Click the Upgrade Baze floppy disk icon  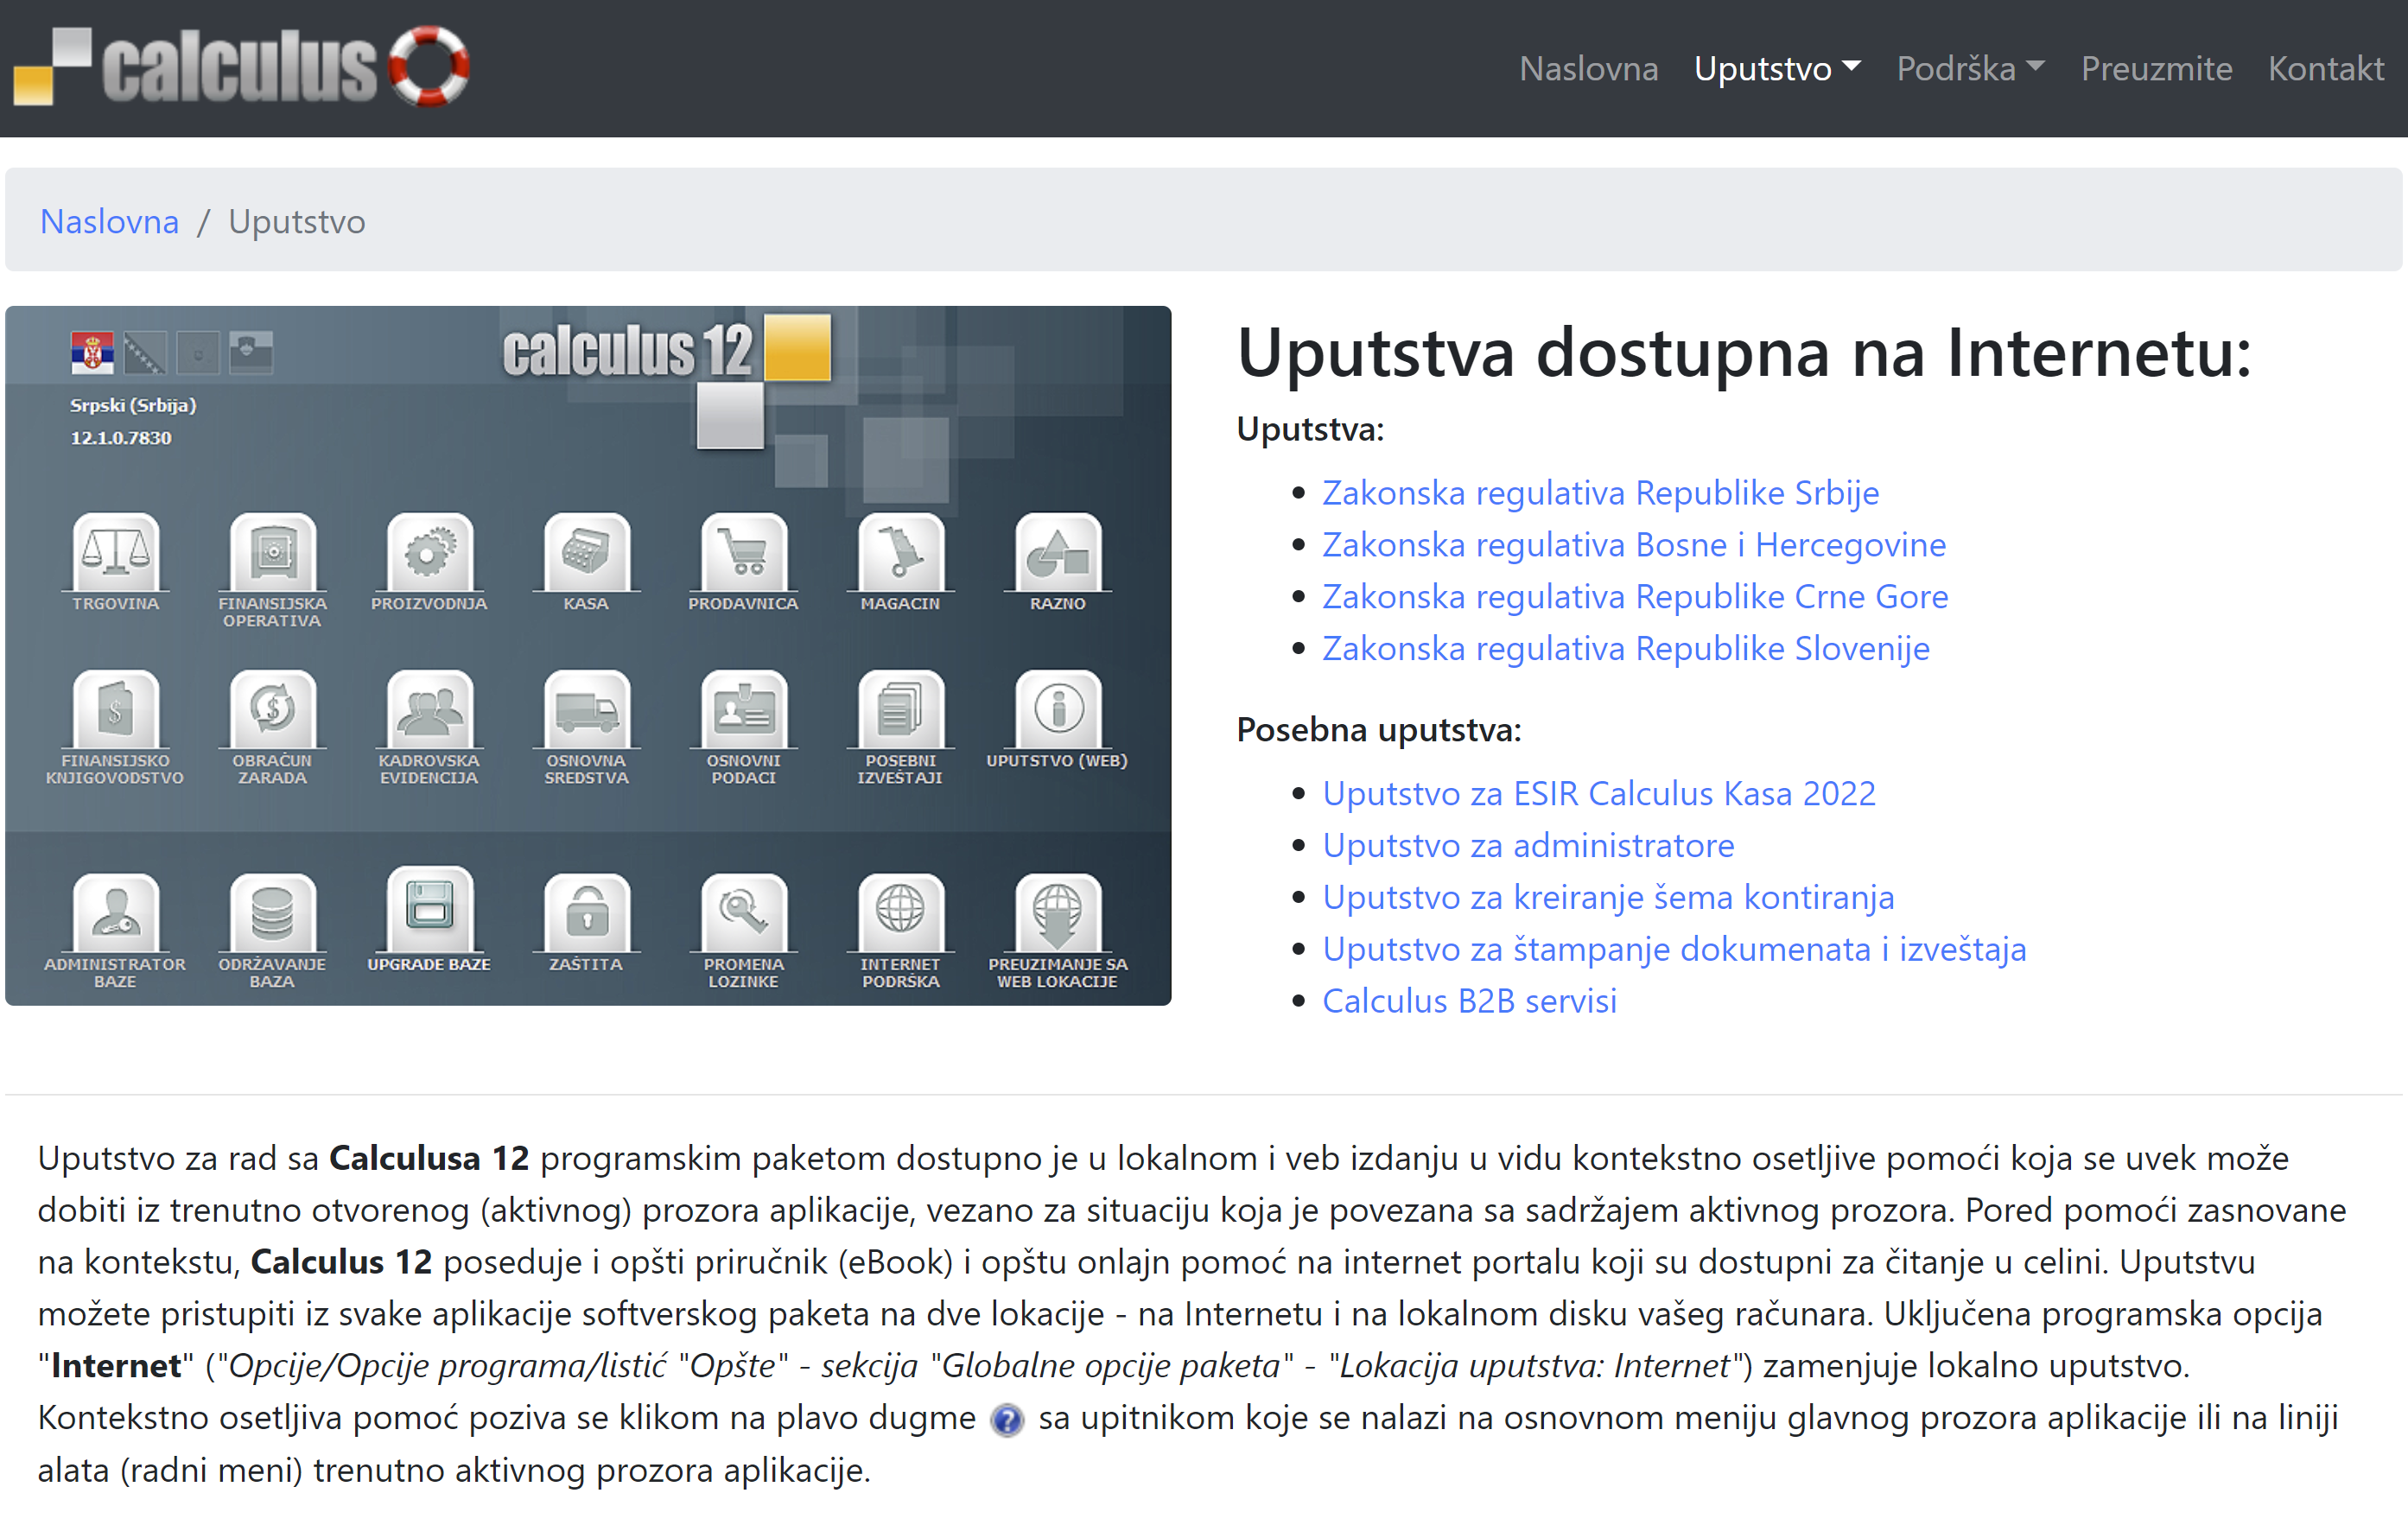pyautogui.click(x=429, y=909)
